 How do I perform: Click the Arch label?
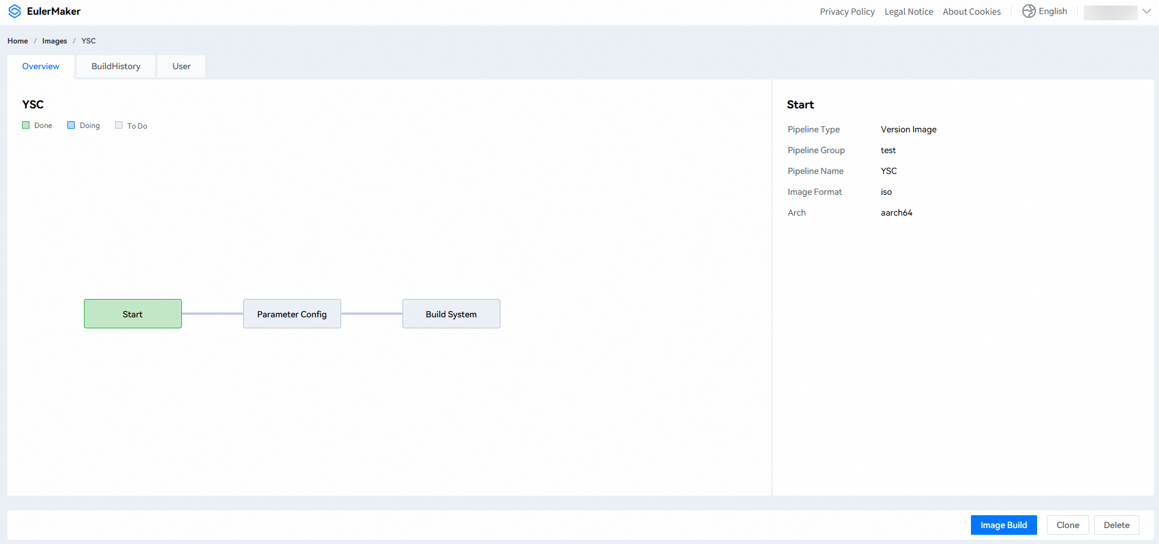tap(797, 213)
